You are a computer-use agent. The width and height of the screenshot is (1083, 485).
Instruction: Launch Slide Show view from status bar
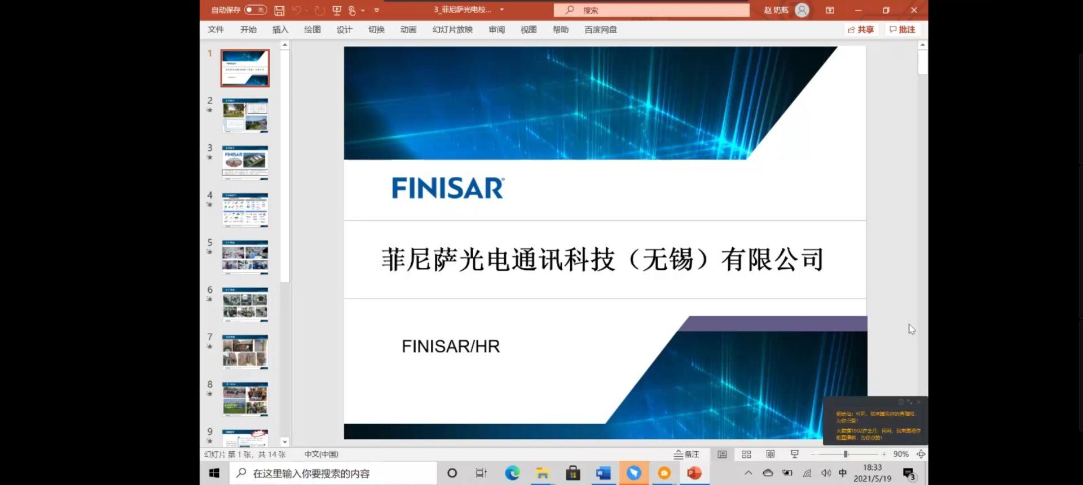795,454
